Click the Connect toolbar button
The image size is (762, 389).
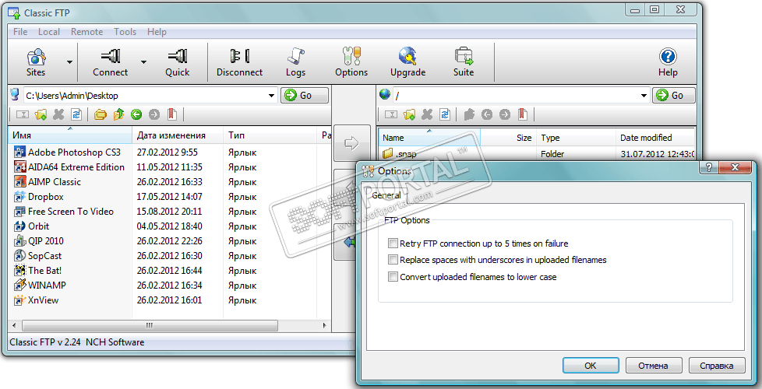click(x=111, y=62)
